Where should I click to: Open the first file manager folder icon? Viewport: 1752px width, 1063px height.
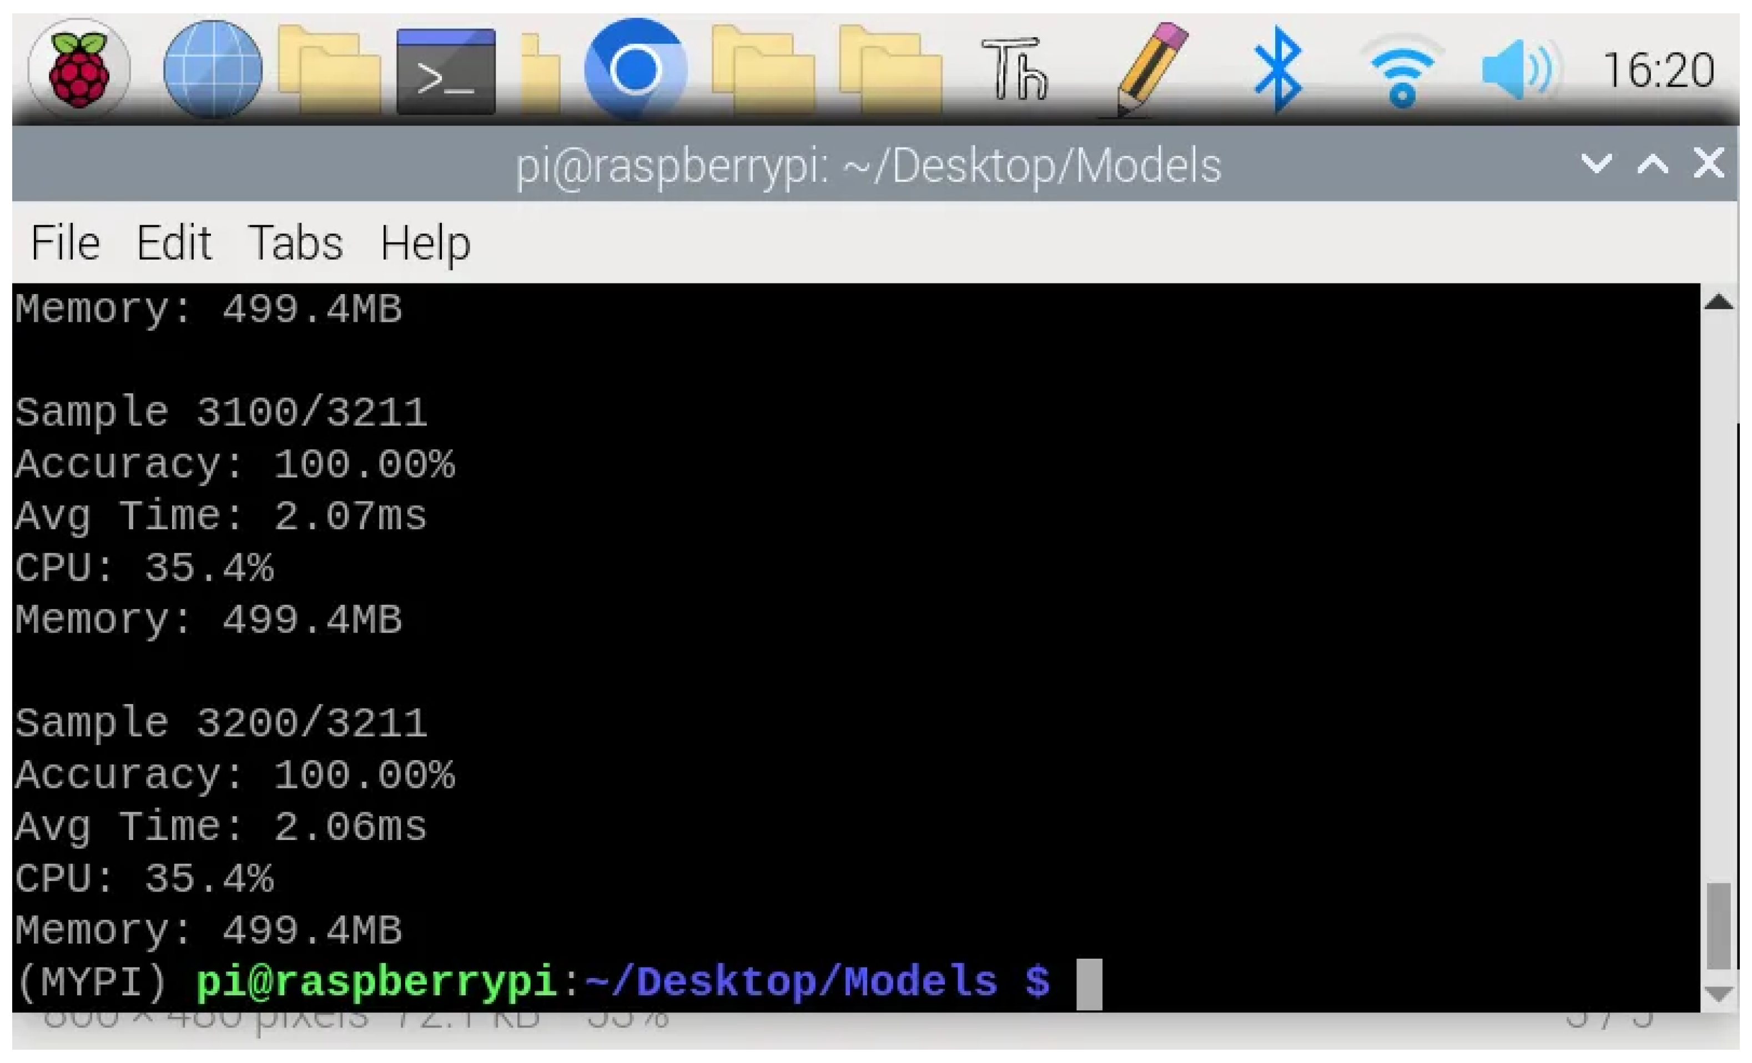(x=329, y=71)
